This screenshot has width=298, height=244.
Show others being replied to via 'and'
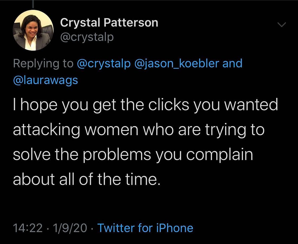(232, 63)
